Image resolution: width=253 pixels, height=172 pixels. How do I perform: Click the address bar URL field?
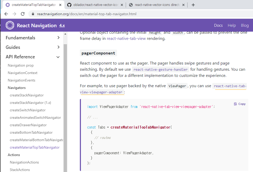87,14
